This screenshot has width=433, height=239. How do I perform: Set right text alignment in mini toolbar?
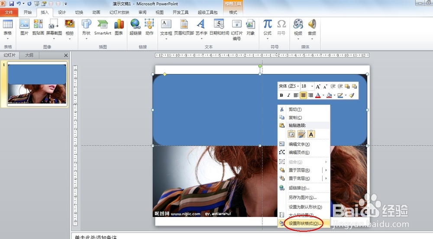point(310,96)
